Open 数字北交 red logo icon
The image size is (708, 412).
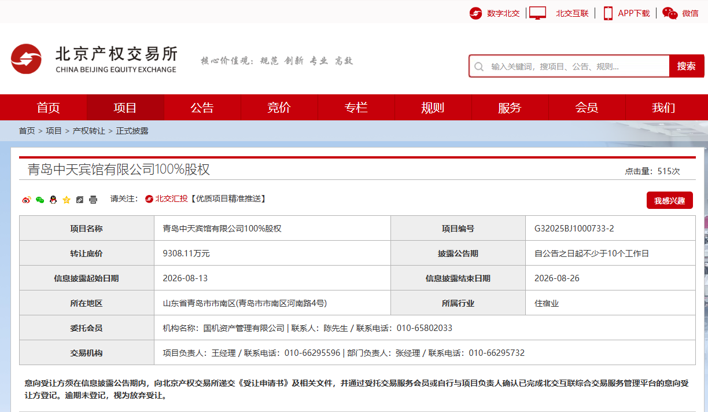pos(476,13)
